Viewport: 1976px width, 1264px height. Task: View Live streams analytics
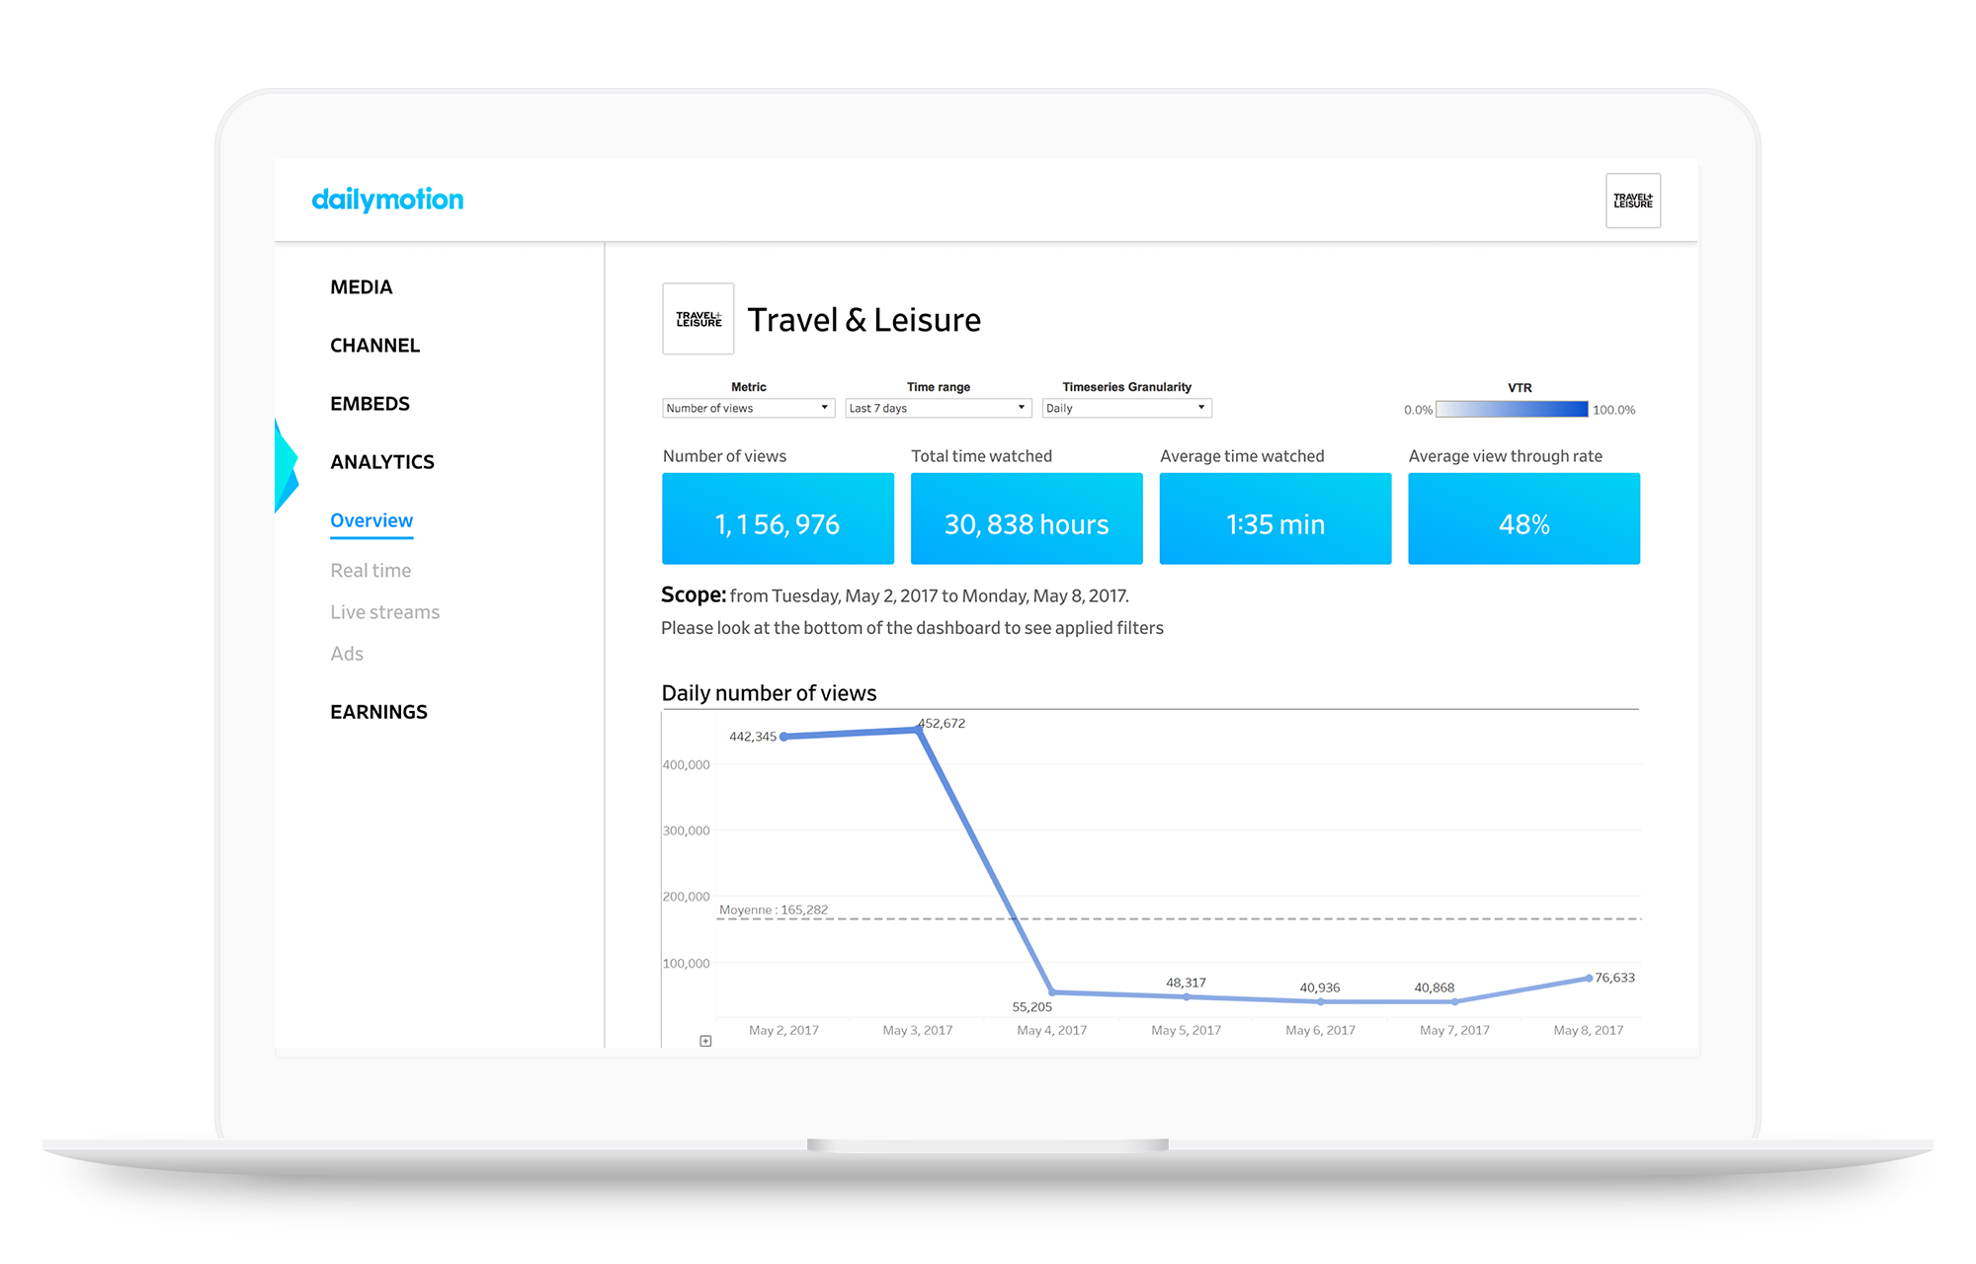pos(384,612)
